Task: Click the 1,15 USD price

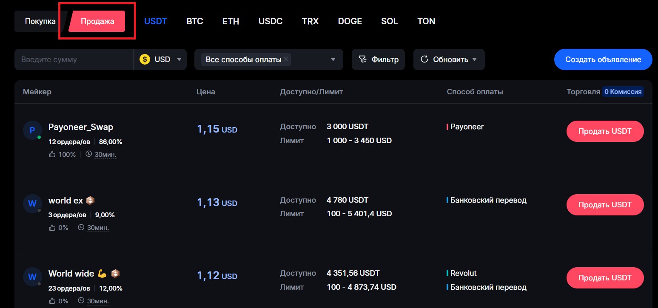Action: [217, 129]
